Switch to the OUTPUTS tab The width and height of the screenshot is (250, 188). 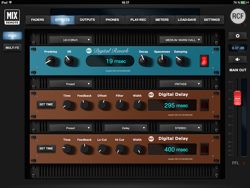tap(87, 20)
